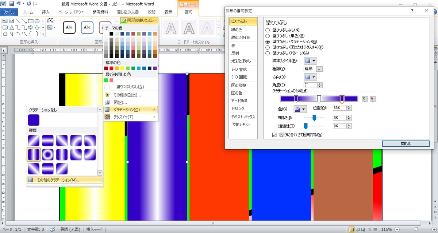Click the proofing check icon in status bar
Image resolution: width=438 pixels, height=233 pixels.
point(52,229)
